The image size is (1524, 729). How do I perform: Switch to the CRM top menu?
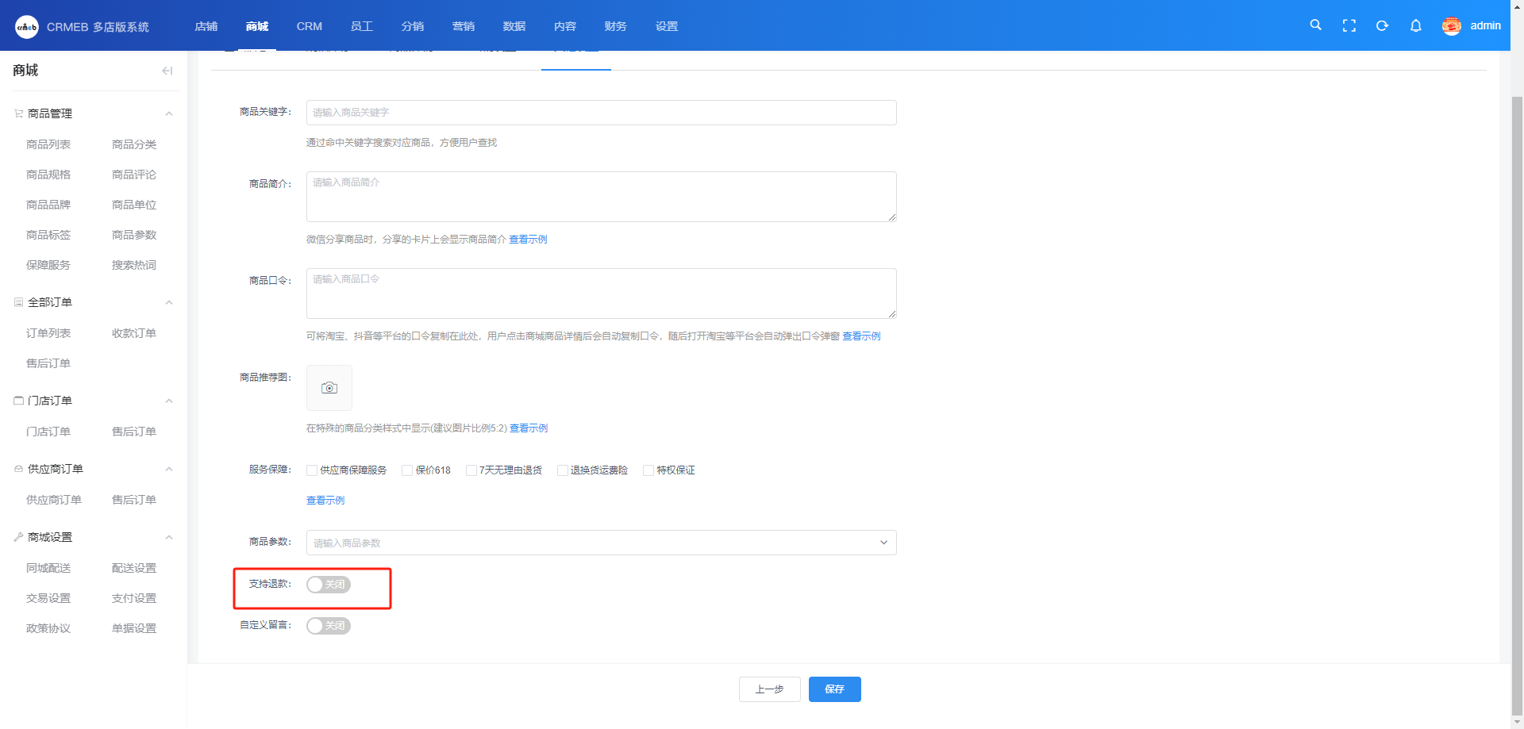(310, 26)
